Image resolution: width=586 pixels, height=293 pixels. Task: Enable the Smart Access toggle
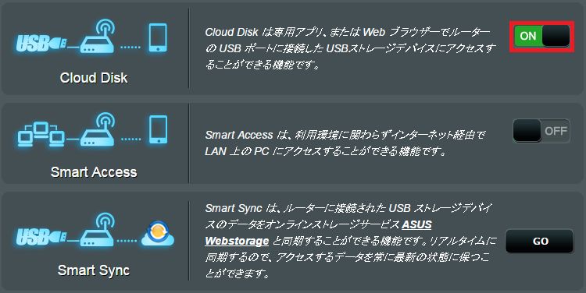point(541,131)
